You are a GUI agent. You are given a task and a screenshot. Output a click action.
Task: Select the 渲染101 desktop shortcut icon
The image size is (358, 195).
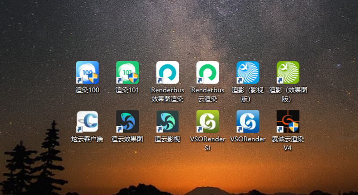click(128, 72)
